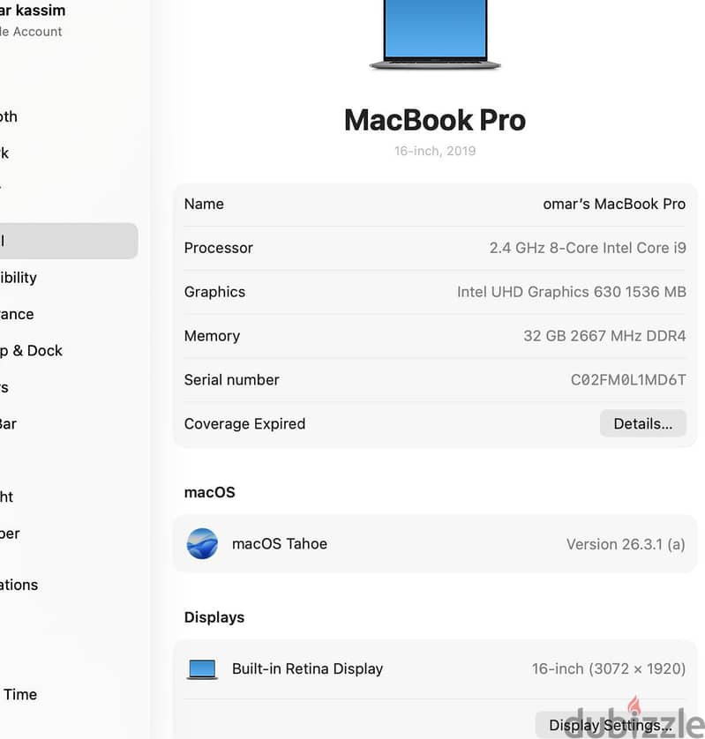The width and height of the screenshot is (705, 739).
Task: Open the Appearance sidebar item
Action: click(x=18, y=314)
